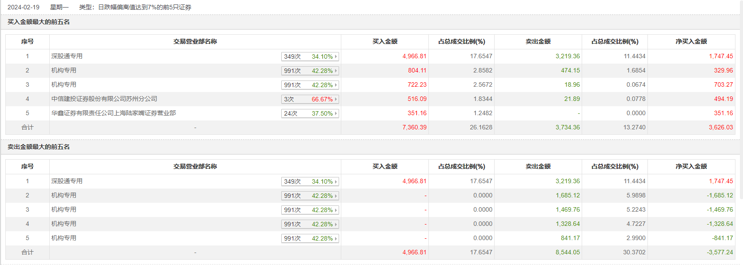Expand the 991次 badge in buy table row 2

(310, 71)
